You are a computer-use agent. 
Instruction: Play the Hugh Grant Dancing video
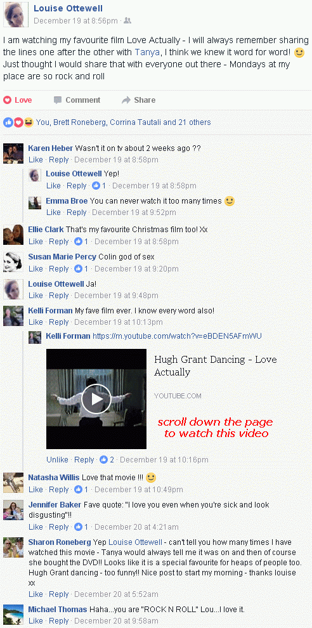(x=96, y=399)
